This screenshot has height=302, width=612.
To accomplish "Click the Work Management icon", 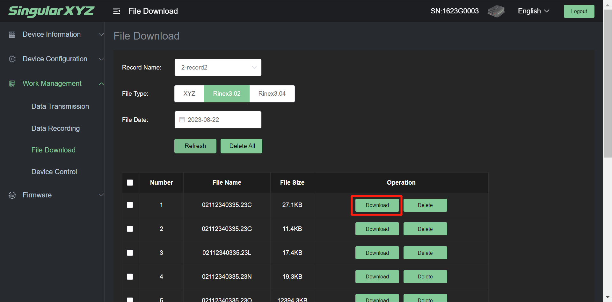I will tap(12, 84).
